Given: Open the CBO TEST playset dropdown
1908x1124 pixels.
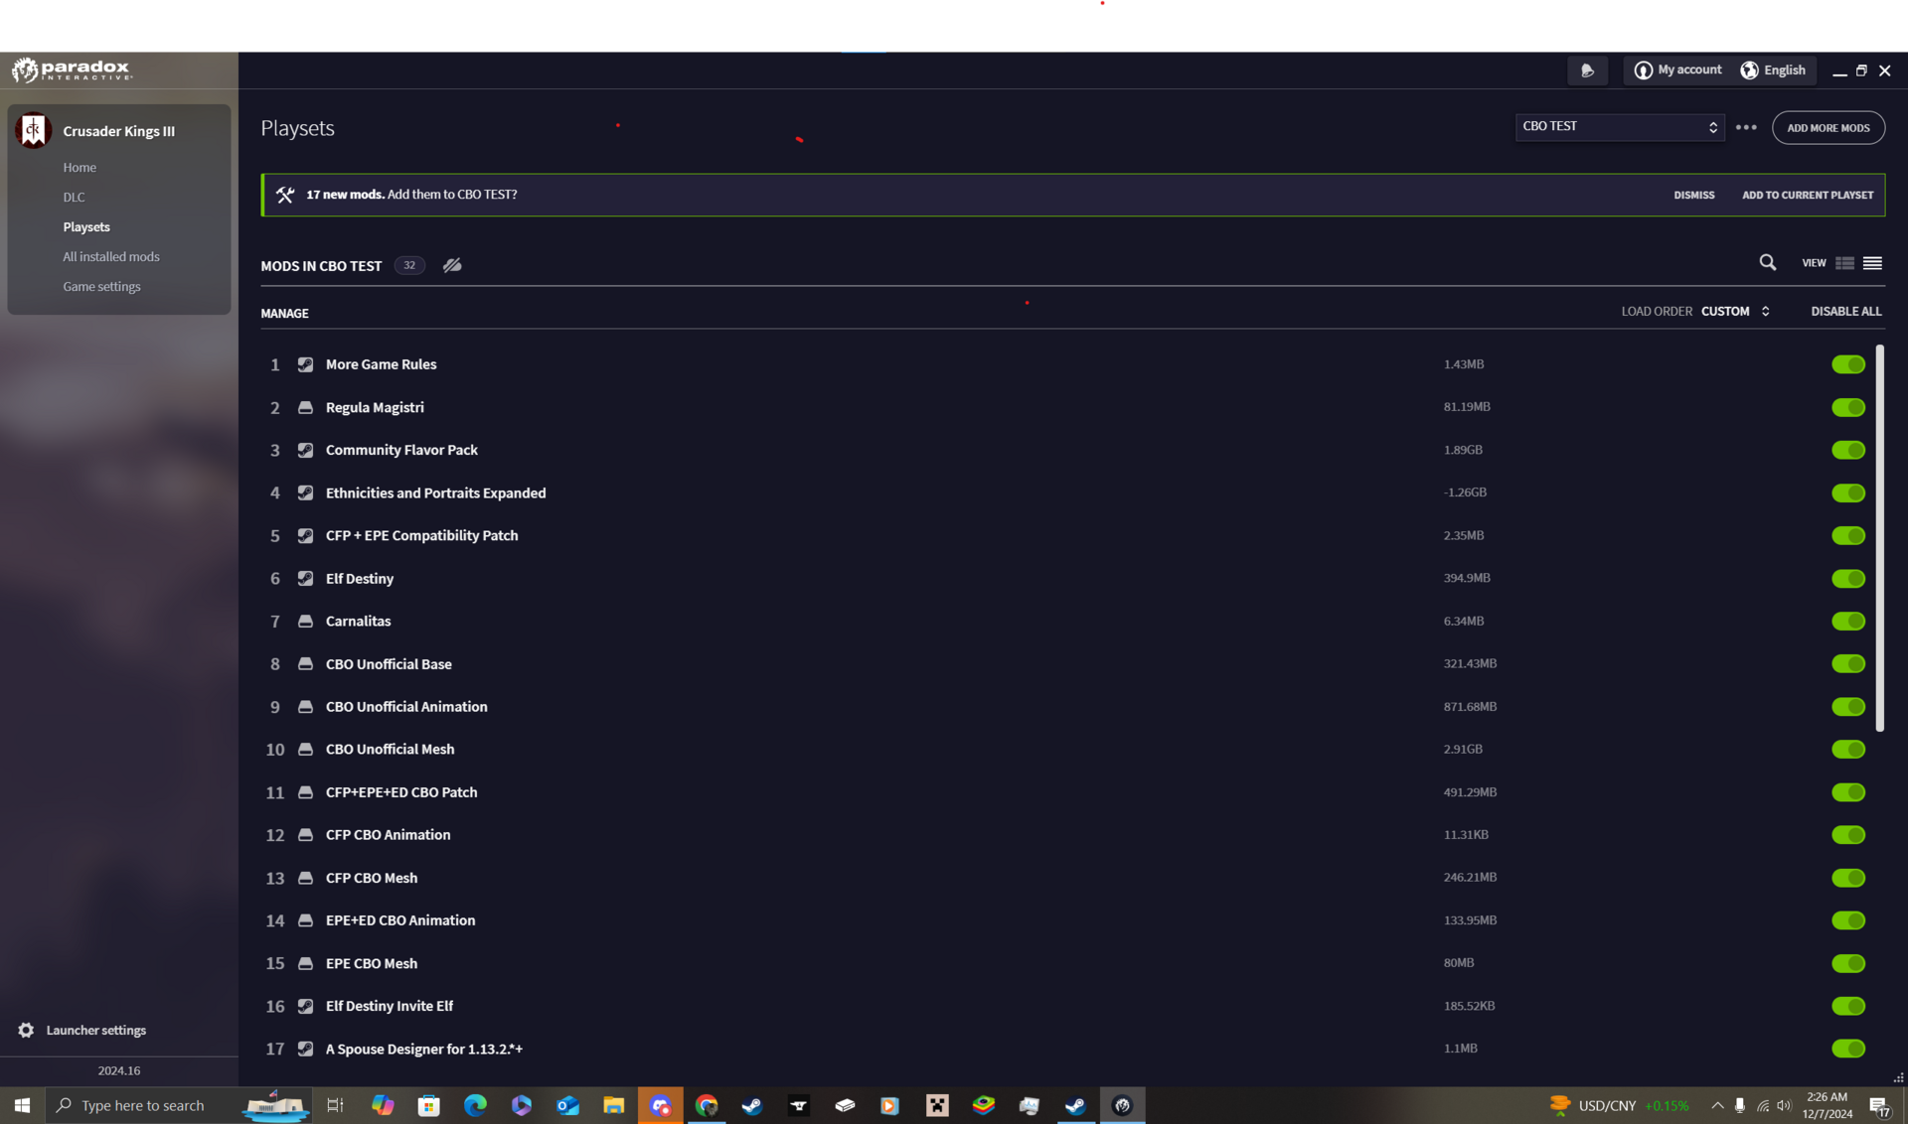Looking at the screenshot, I should (1619, 127).
